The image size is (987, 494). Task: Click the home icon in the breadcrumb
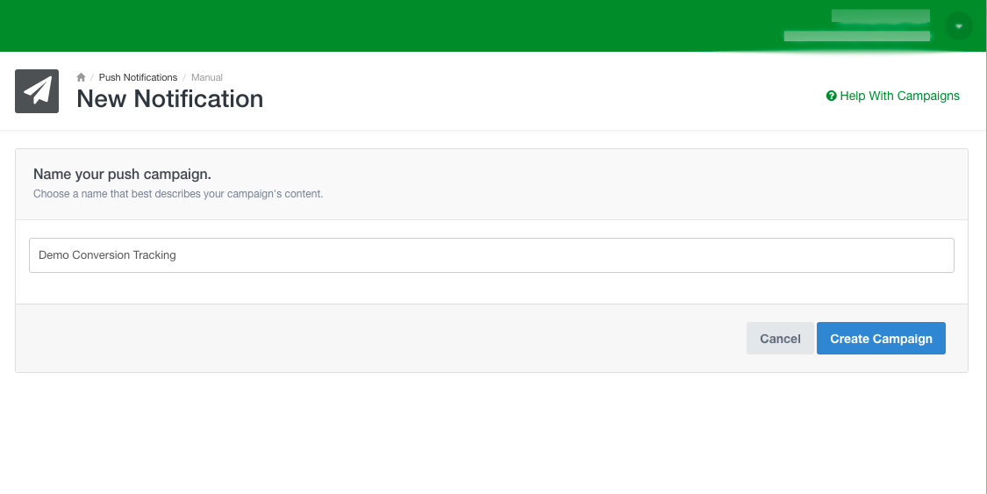tap(81, 77)
